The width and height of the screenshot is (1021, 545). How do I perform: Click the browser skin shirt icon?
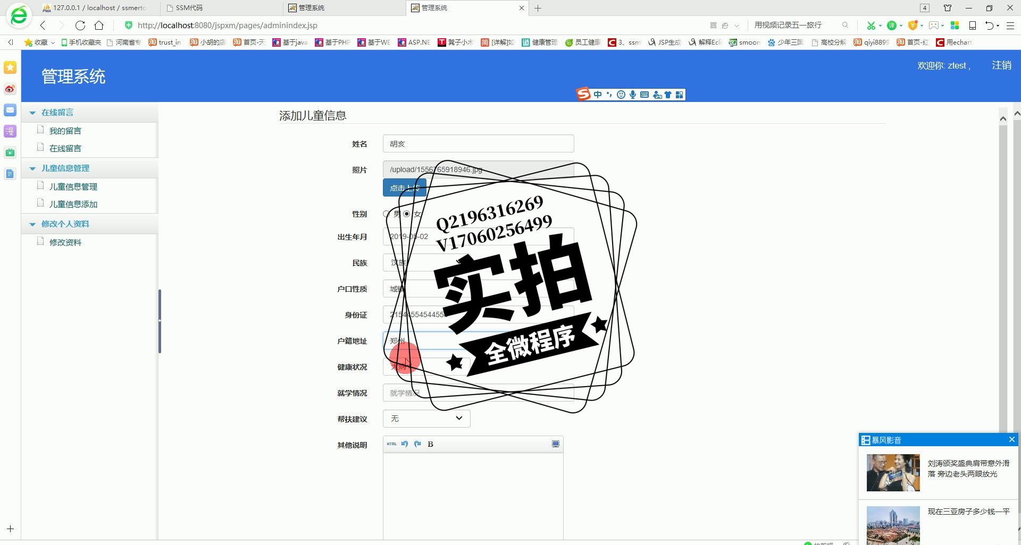(x=948, y=8)
